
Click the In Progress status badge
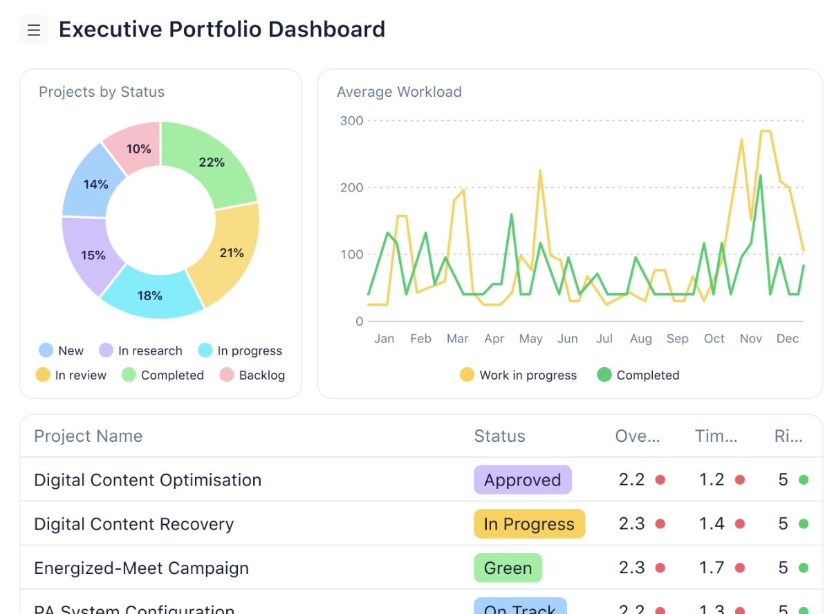[529, 524]
